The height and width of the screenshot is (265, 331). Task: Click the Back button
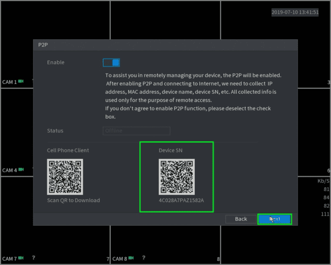pyautogui.click(x=241, y=219)
